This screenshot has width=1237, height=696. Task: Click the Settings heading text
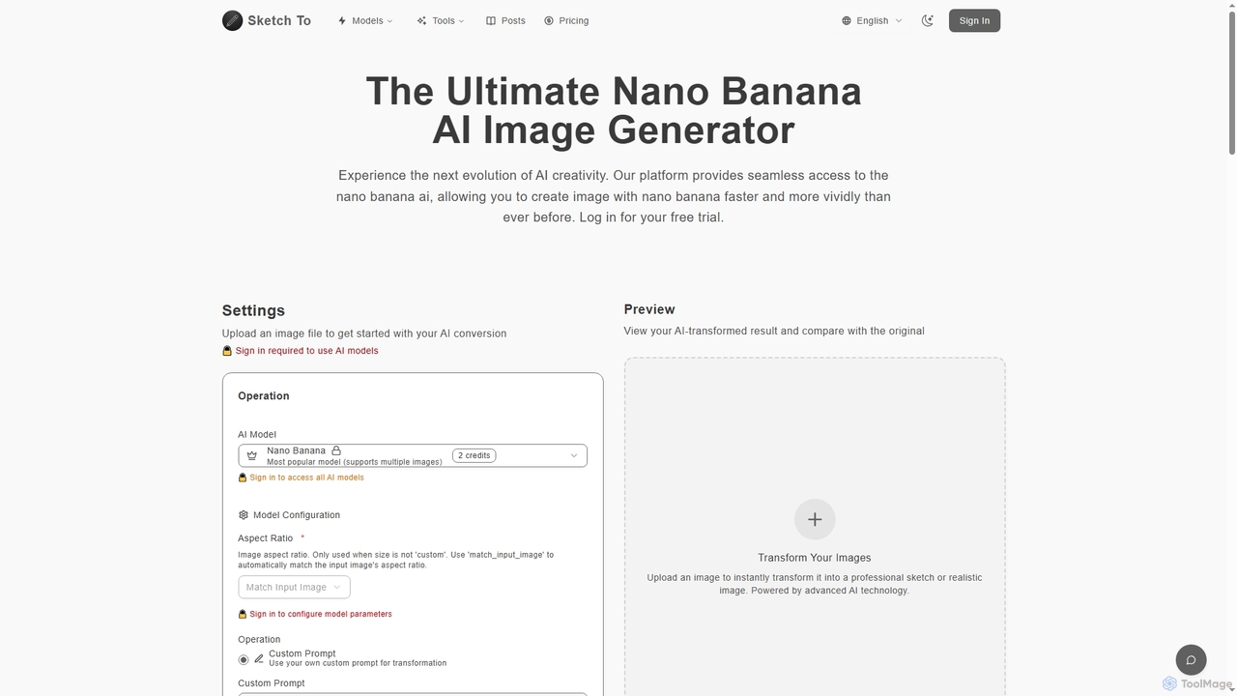pos(253,310)
